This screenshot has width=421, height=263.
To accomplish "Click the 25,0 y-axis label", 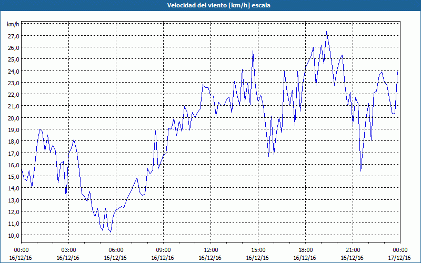I will (x=14, y=59).
